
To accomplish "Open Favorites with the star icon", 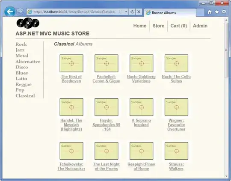I will pyautogui.click(x=217, y=12).
